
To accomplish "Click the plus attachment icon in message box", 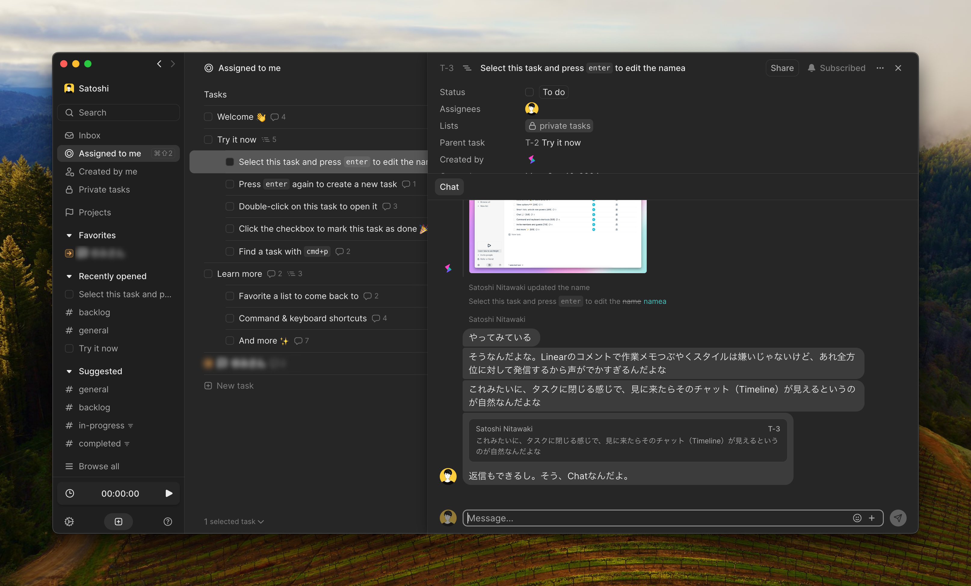I will tap(871, 518).
